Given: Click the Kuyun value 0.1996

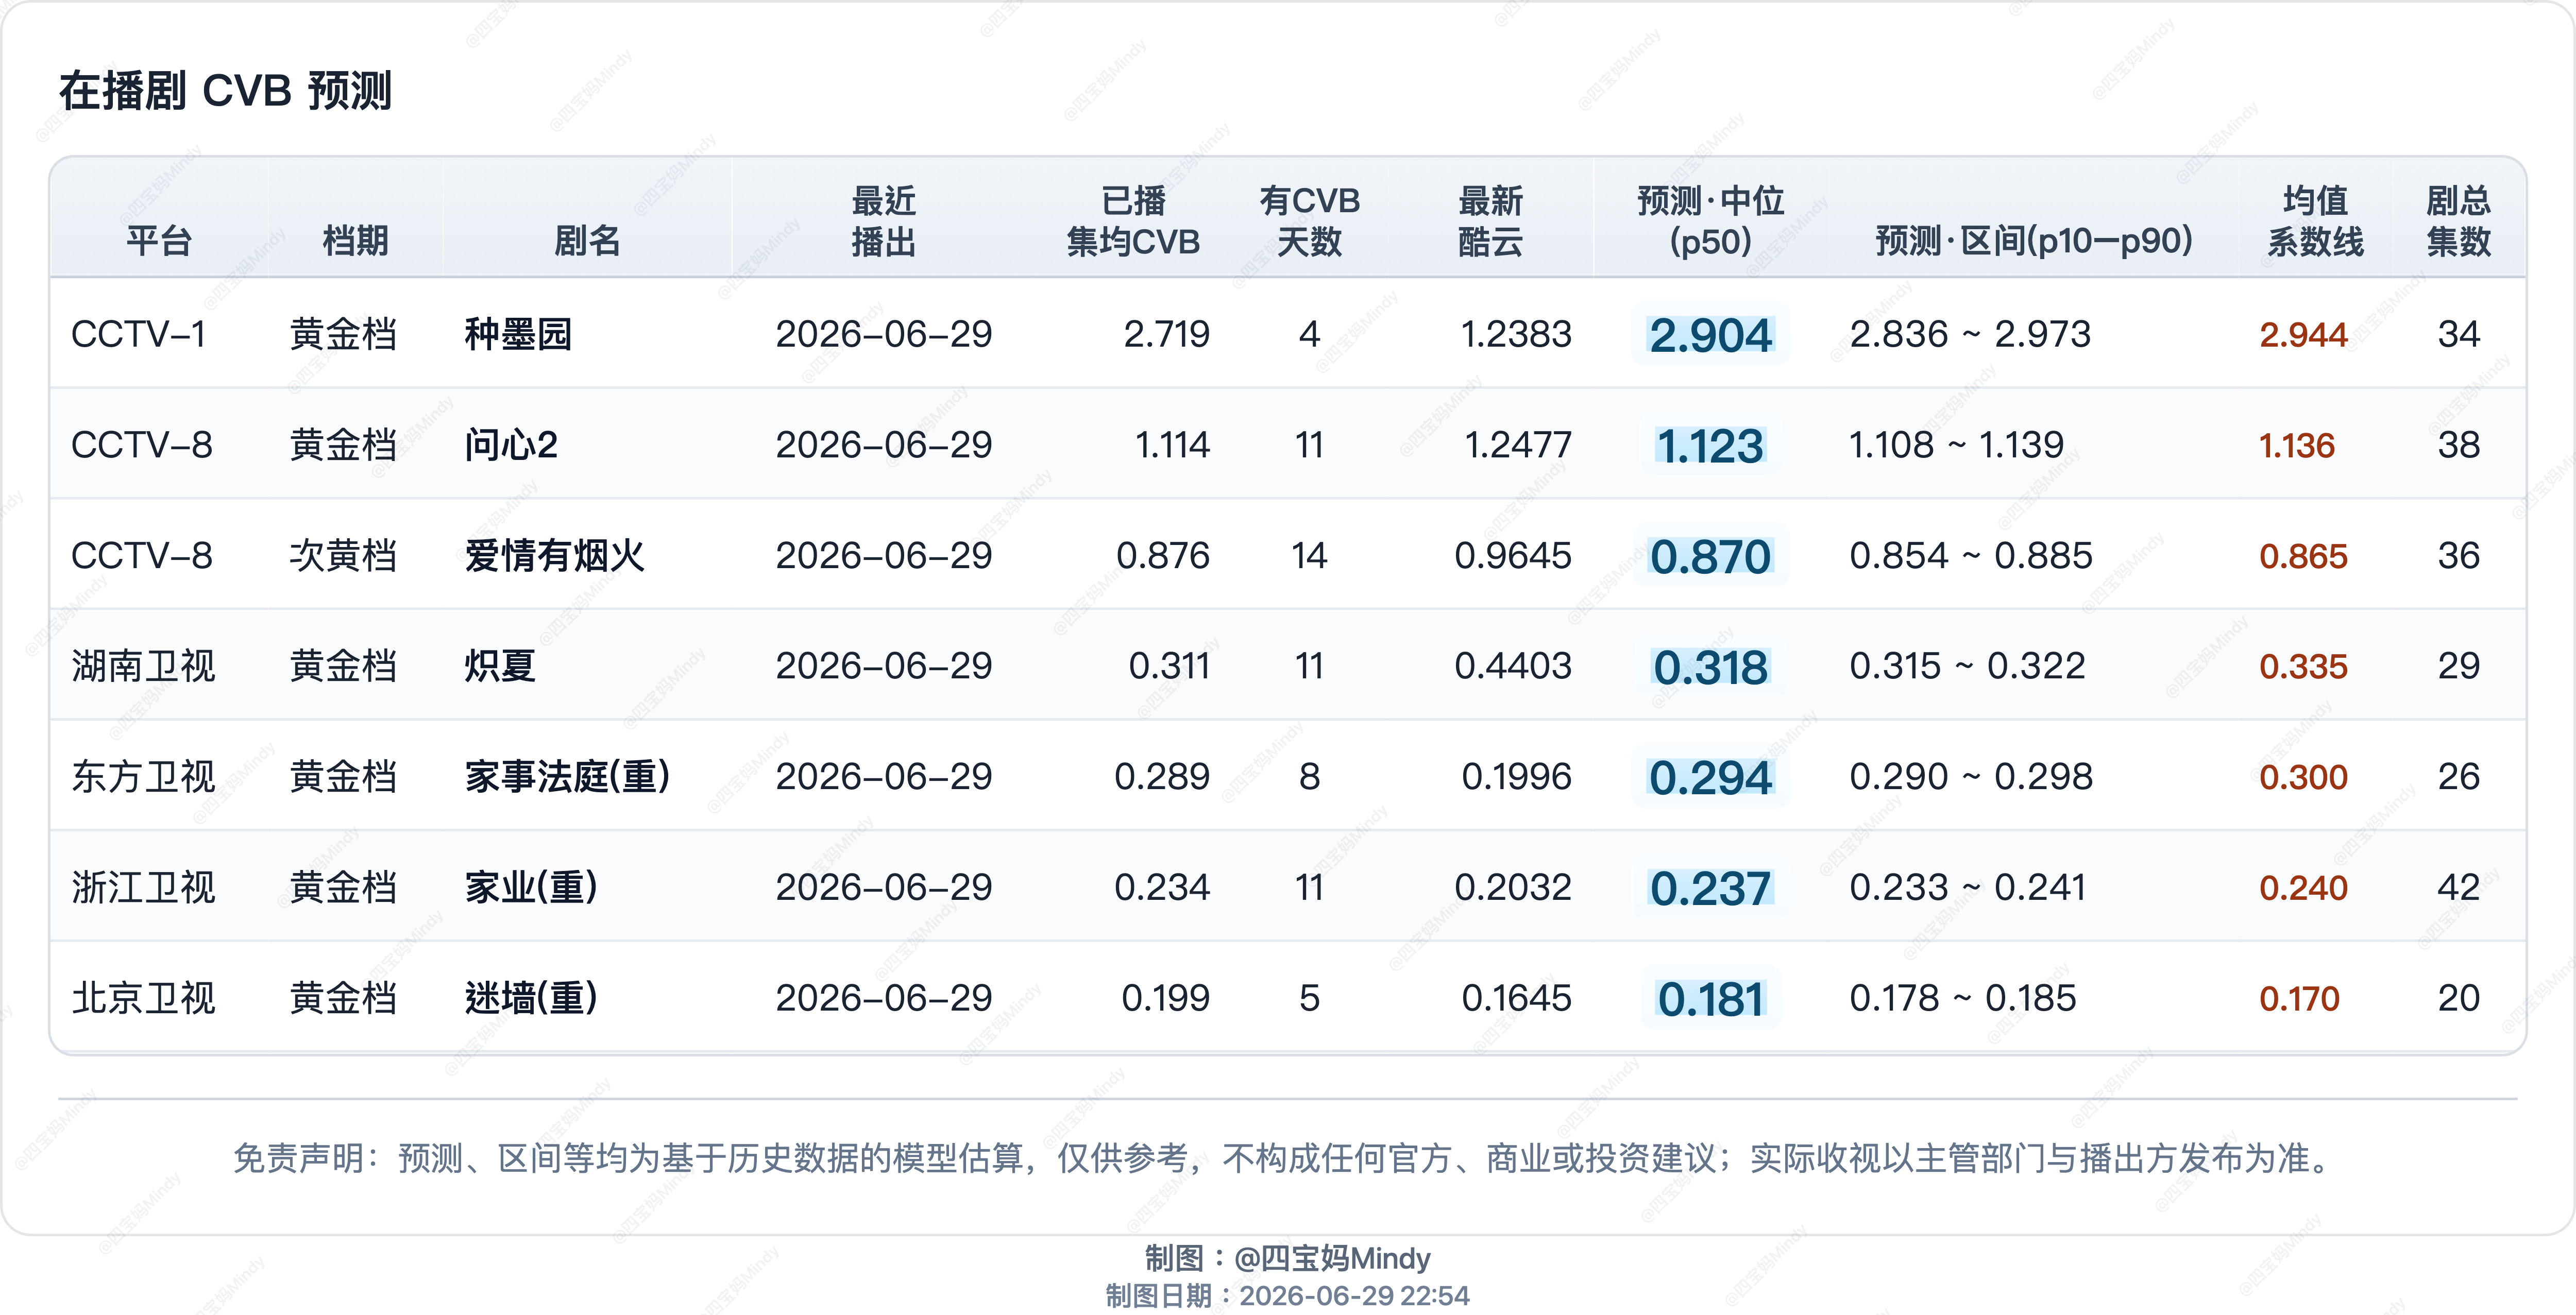Looking at the screenshot, I should coord(1516,777).
